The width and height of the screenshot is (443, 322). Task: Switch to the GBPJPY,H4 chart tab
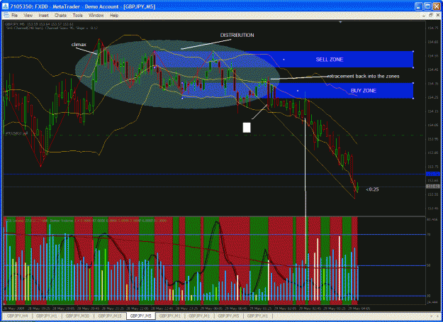pos(17,316)
